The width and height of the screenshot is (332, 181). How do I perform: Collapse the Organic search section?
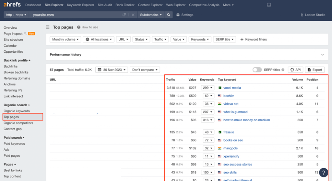[x=17, y=105]
